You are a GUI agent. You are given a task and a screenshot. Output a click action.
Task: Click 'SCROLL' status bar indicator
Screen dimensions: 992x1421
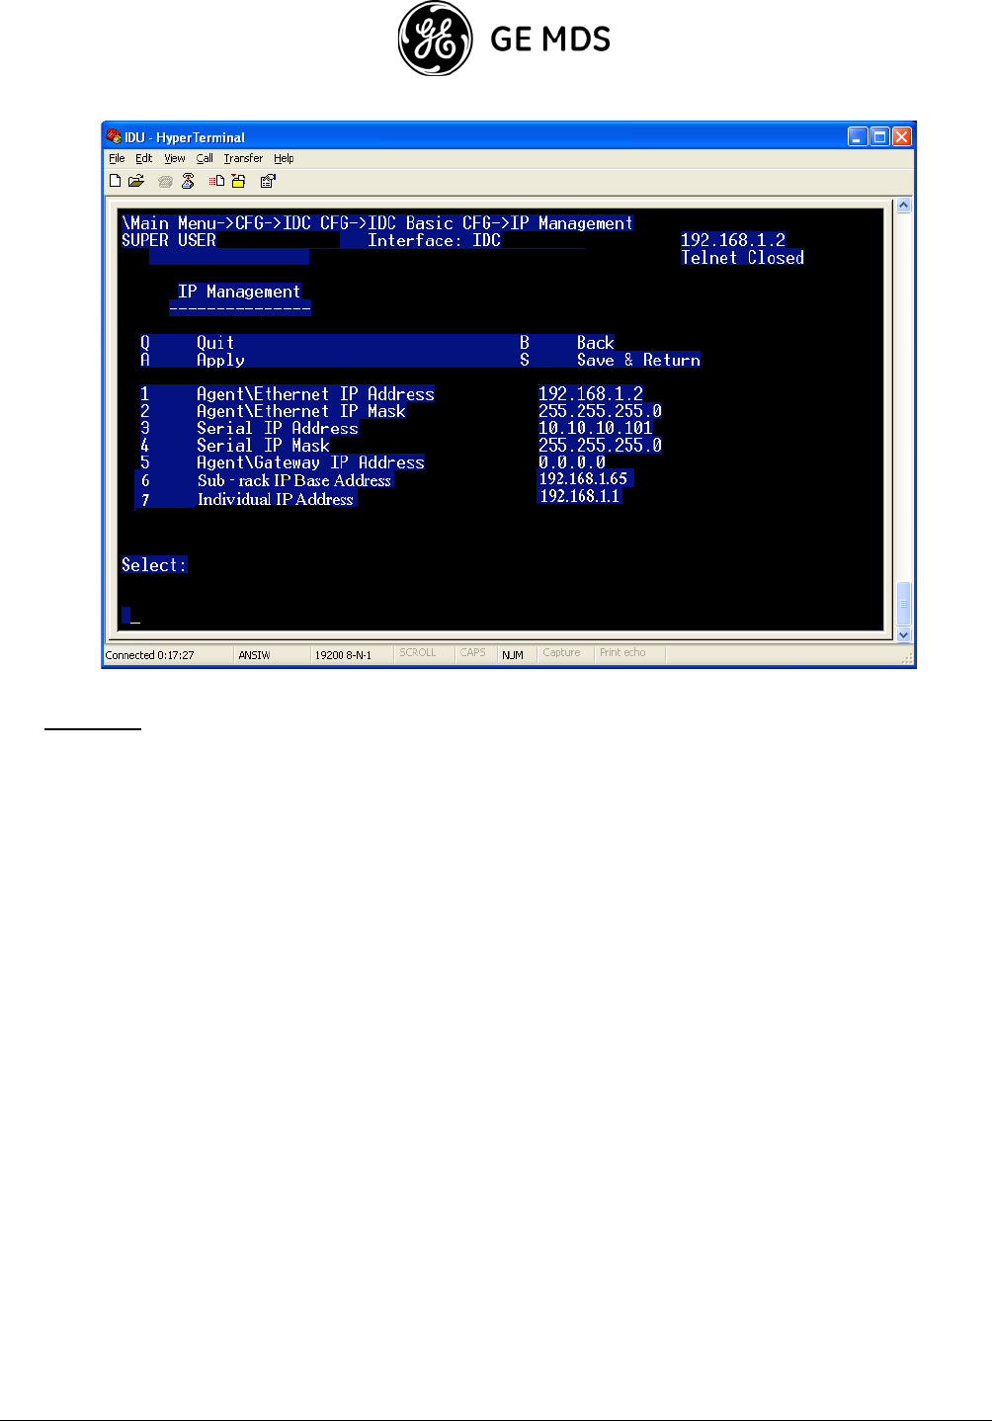click(x=418, y=653)
